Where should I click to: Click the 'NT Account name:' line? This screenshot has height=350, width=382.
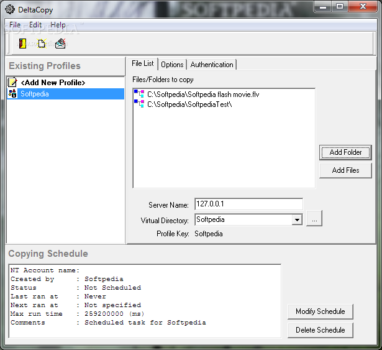pos(45,270)
